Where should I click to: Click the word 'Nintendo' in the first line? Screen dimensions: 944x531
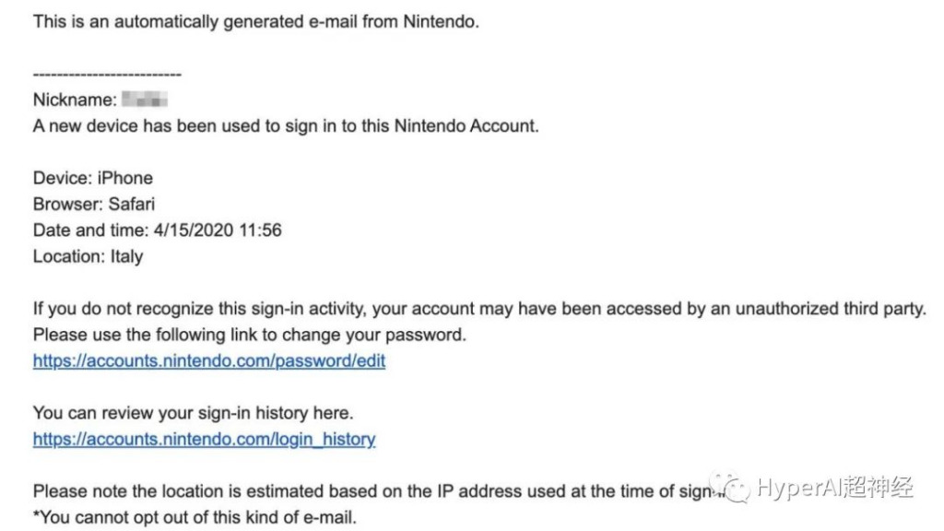(440, 22)
